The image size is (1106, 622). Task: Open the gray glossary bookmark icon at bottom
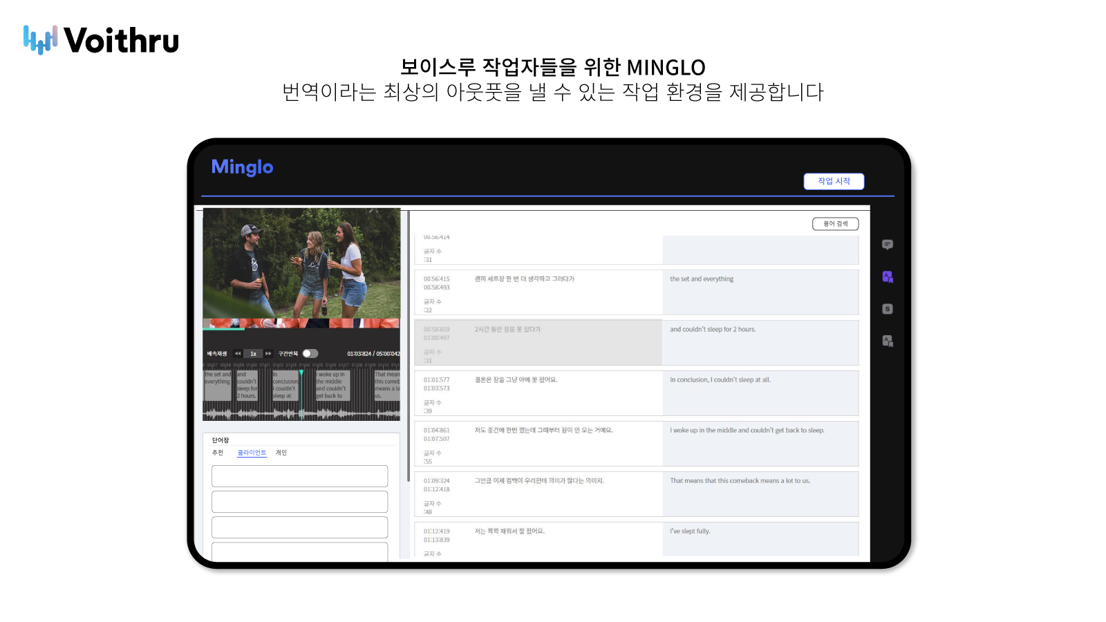click(888, 341)
